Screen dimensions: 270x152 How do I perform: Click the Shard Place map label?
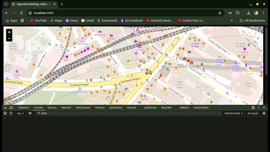click(248, 85)
